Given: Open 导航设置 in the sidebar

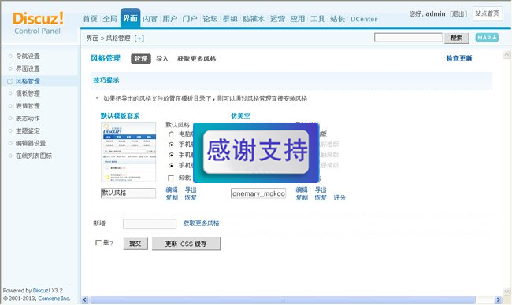Looking at the screenshot, I should pos(28,56).
